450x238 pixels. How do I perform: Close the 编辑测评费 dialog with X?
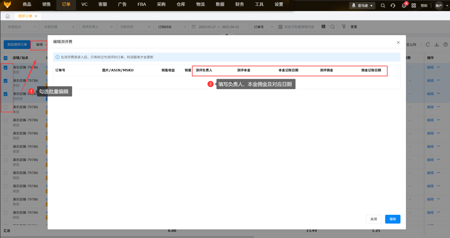(x=398, y=42)
